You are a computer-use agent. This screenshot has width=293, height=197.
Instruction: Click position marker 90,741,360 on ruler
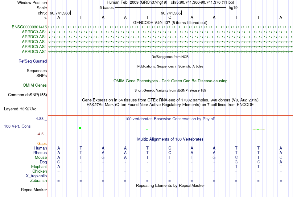click(x=60, y=13)
